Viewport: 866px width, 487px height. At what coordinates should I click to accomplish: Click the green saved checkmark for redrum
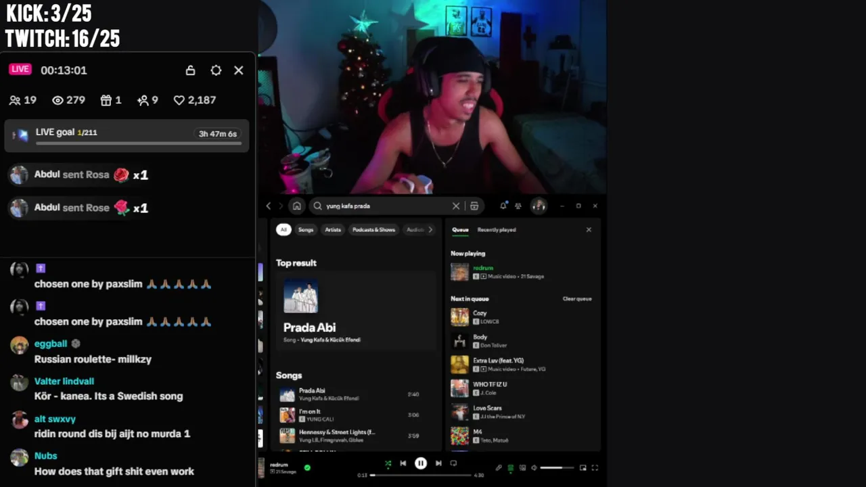pyautogui.click(x=307, y=467)
